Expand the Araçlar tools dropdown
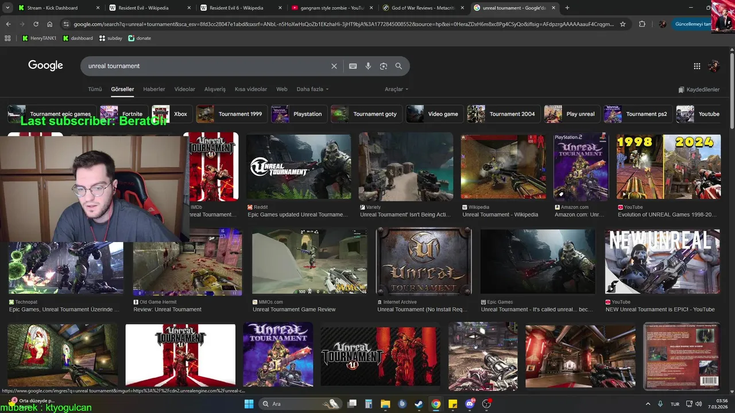Image resolution: width=735 pixels, height=413 pixels. [396, 89]
